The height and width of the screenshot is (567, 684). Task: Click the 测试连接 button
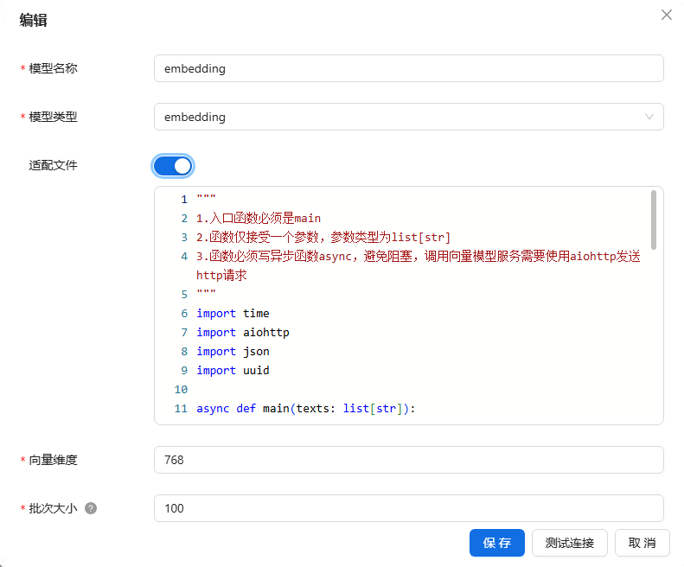tap(569, 543)
